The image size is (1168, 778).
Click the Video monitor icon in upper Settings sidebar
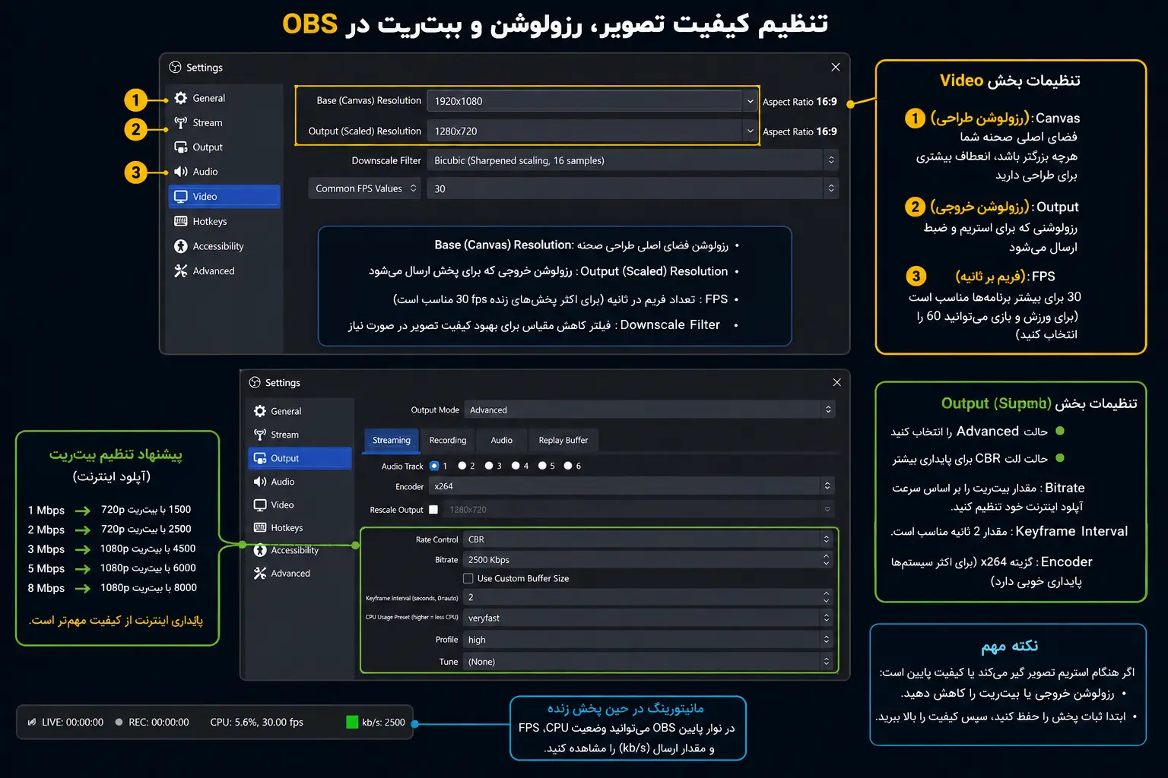[180, 196]
